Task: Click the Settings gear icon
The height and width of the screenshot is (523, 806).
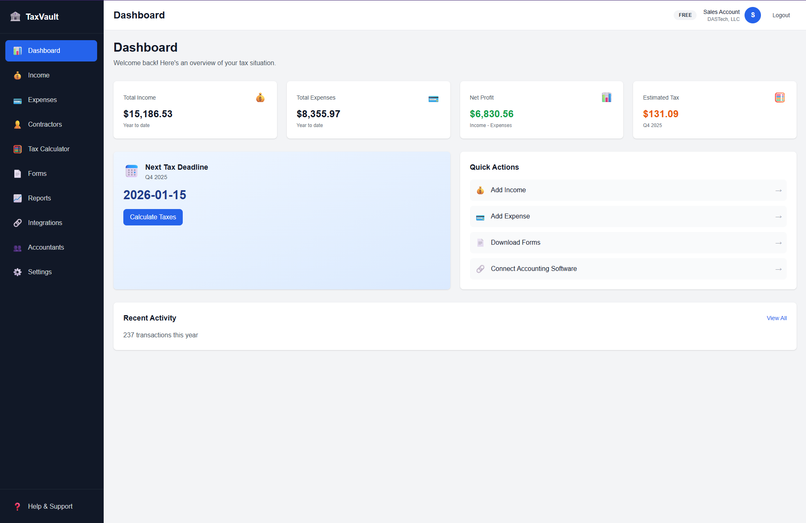Action: (x=18, y=272)
